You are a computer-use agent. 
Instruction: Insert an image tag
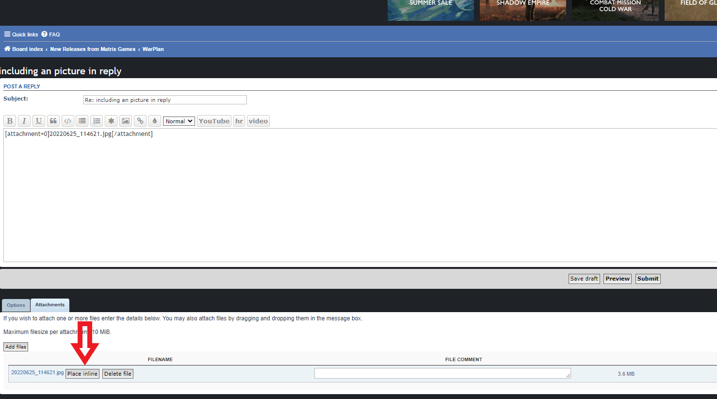click(126, 121)
